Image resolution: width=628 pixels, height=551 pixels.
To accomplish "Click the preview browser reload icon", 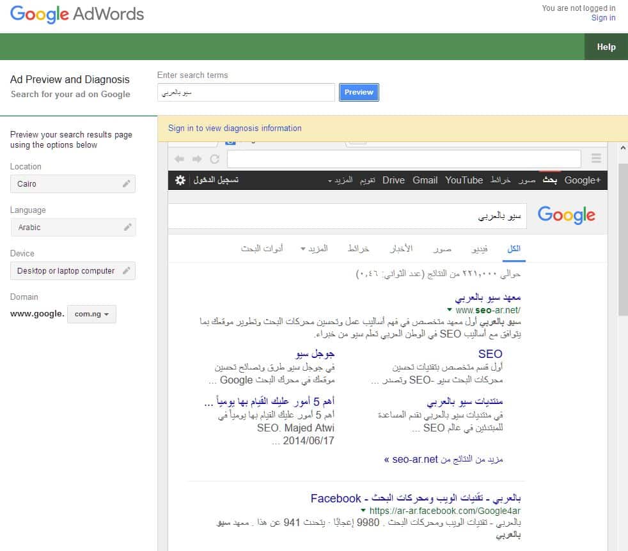I will (215, 159).
